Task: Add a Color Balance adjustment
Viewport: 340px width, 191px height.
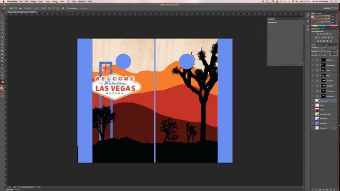Action: coord(319,38)
